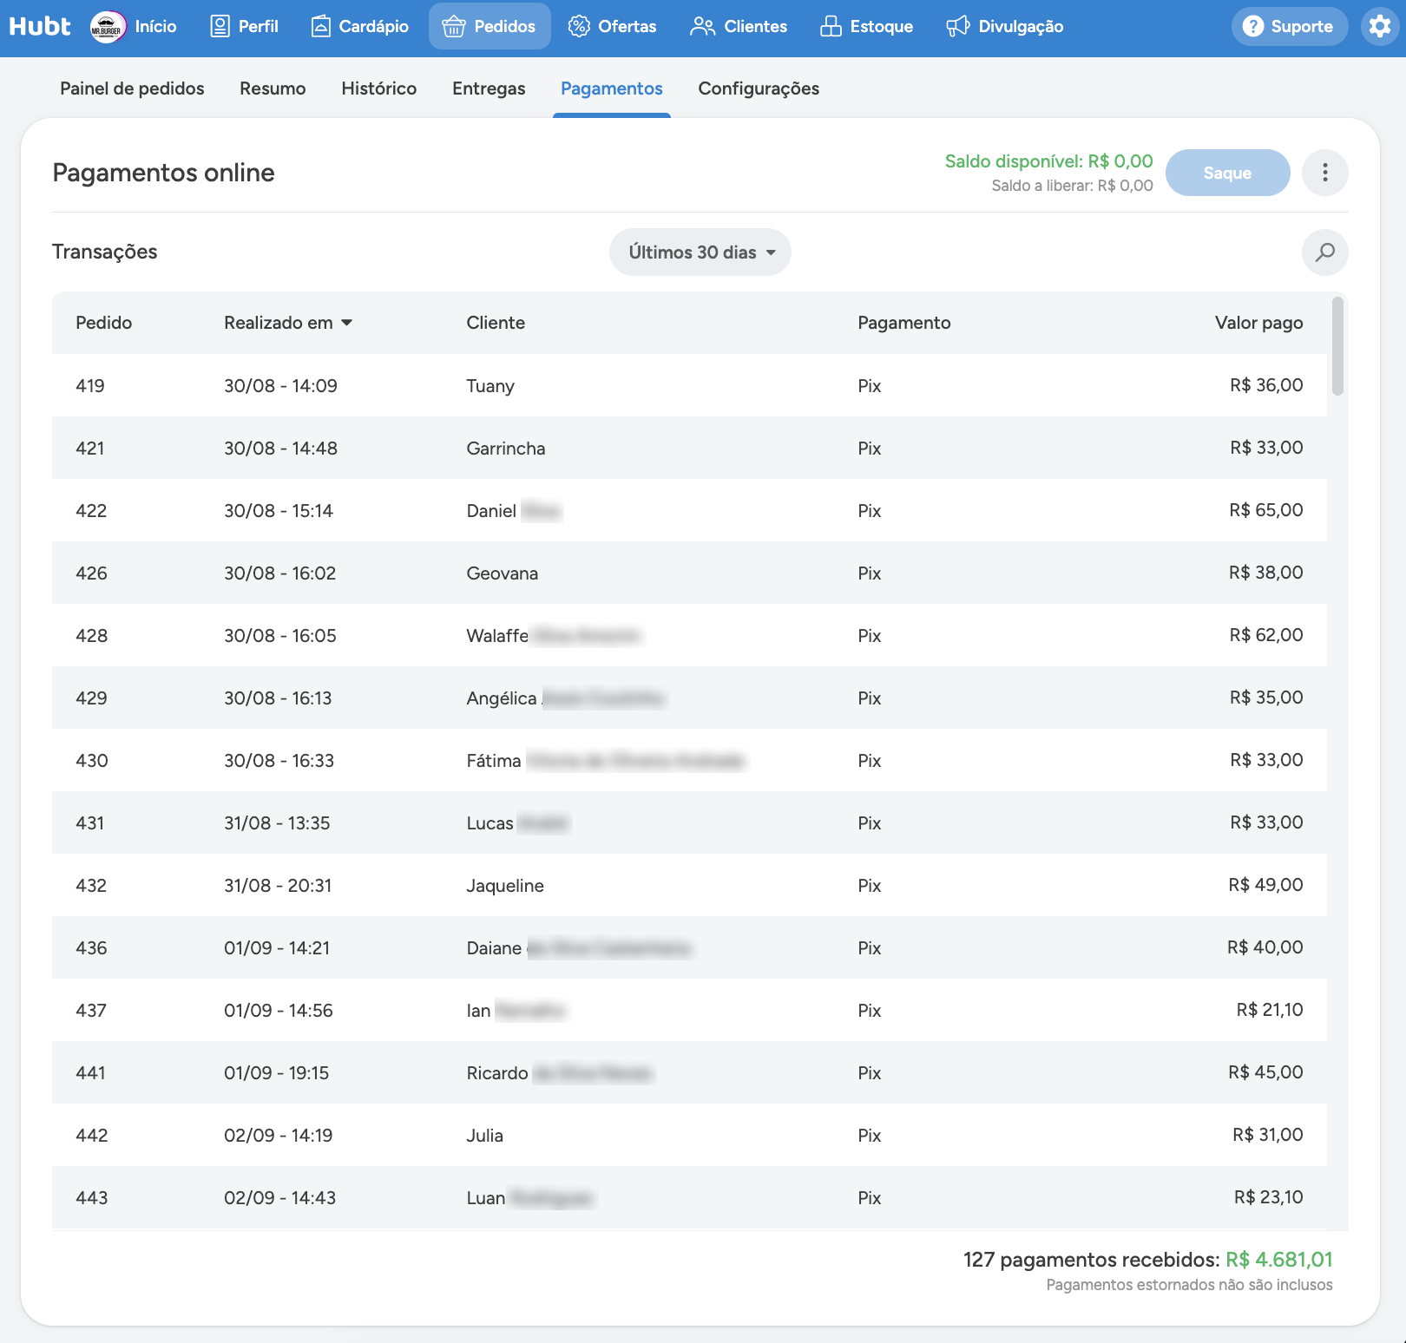Click the Pagamento column header
Screen dimensions: 1406x1343
click(x=904, y=323)
